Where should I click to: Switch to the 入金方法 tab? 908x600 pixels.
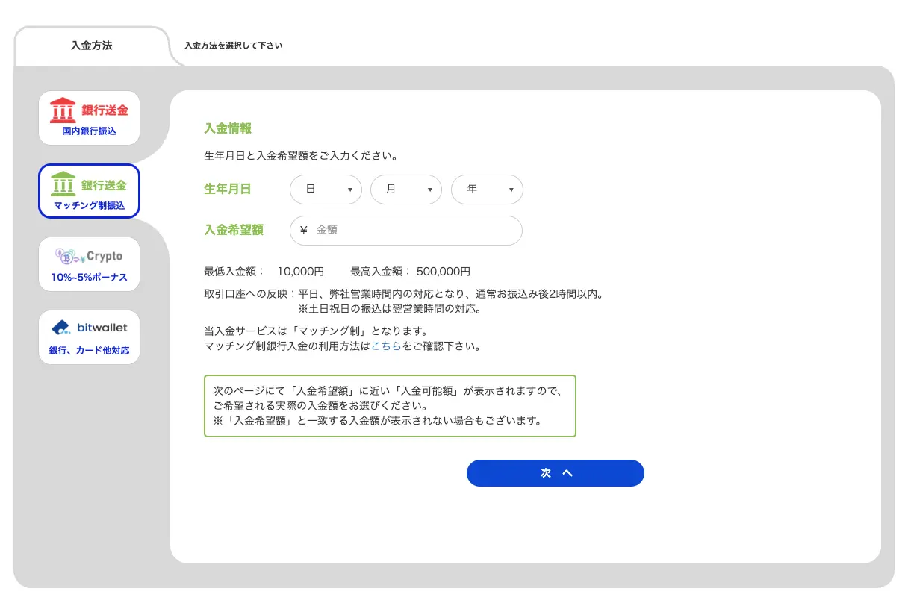pyautogui.click(x=91, y=46)
